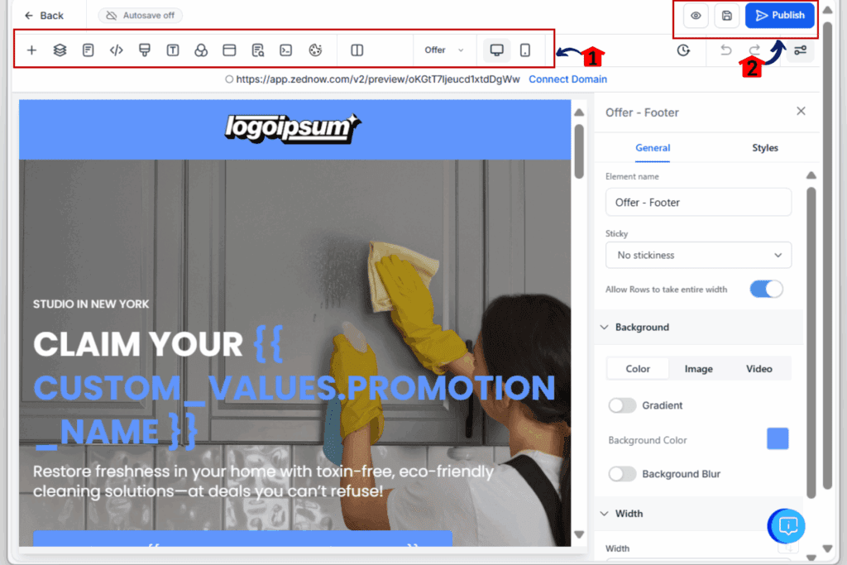Switch to the General tab

[x=653, y=148]
